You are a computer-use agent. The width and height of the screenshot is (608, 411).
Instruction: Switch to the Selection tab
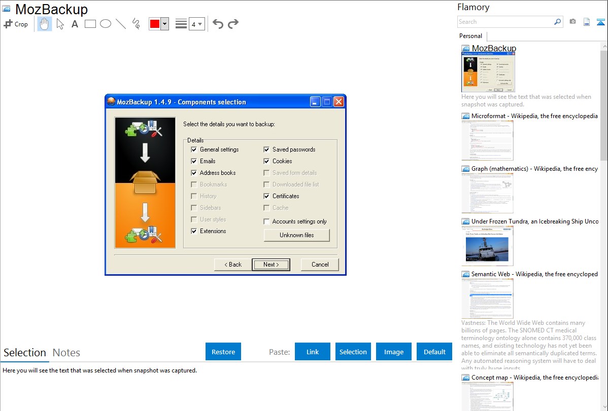(x=25, y=353)
